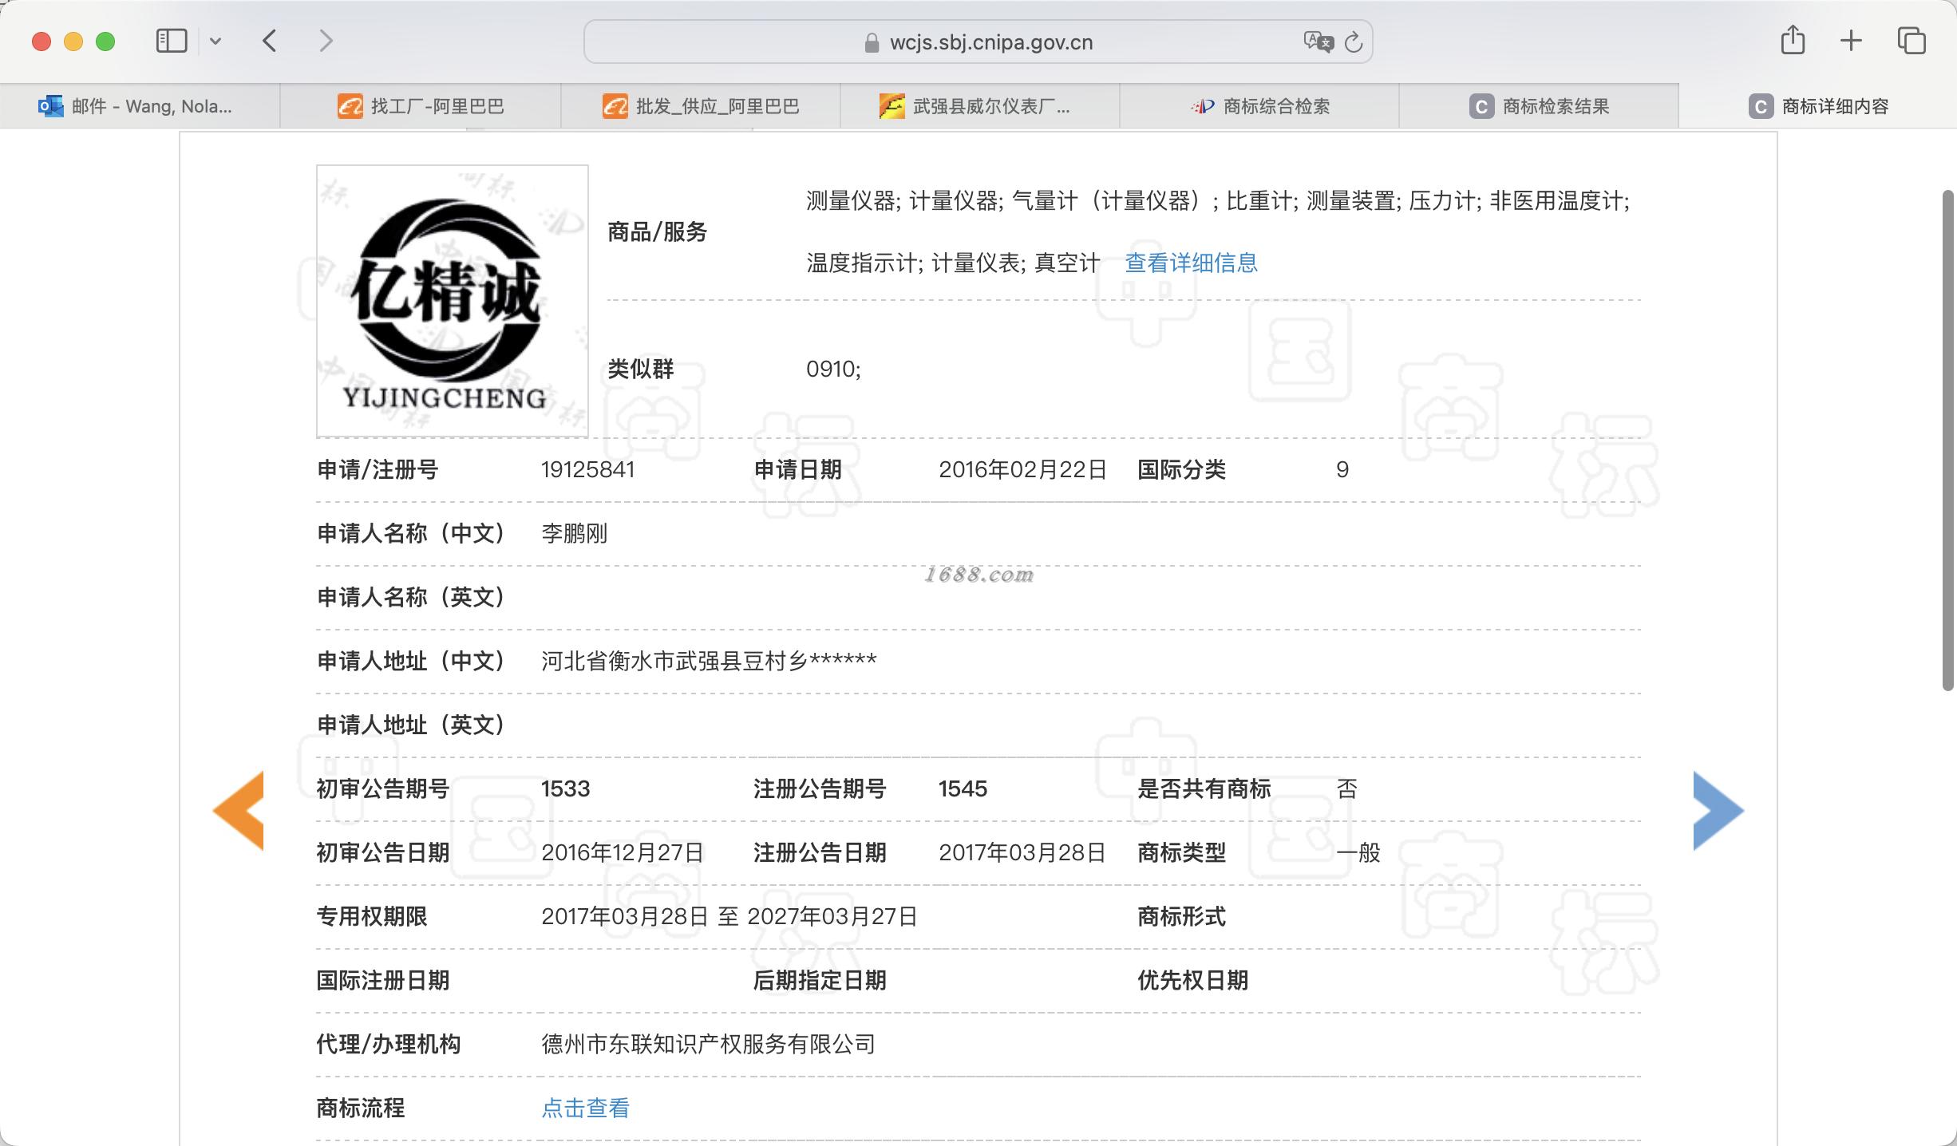This screenshot has width=1957, height=1146.
Task: Reload the page with refresh icon
Action: (x=1354, y=42)
